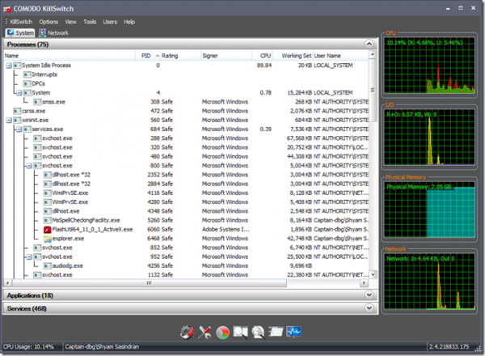This screenshot has height=356, width=485.
Task: Select the csrss.exe process row
Action: click(186, 111)
